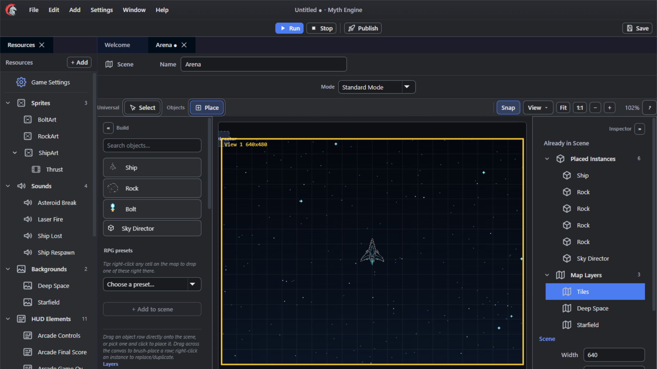The height and width of the screenshot is (369, 657).
Task: Pick the Bolt object to place
Action: coord(152,209)
